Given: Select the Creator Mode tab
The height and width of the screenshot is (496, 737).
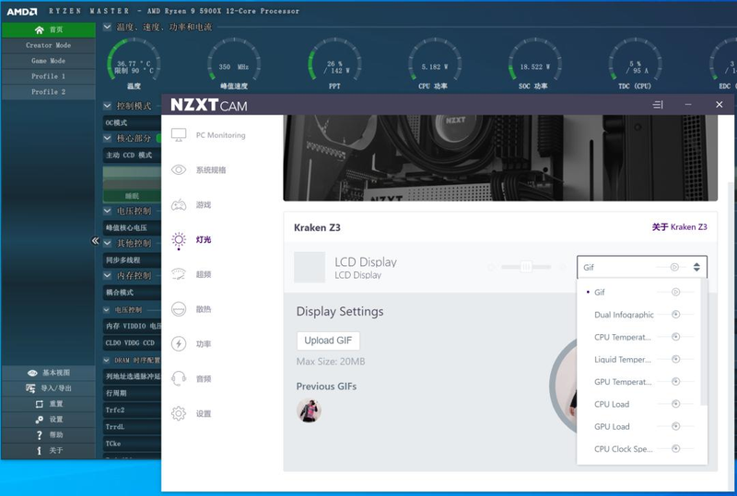Looking at the screenshot, I should click(48, 45).
